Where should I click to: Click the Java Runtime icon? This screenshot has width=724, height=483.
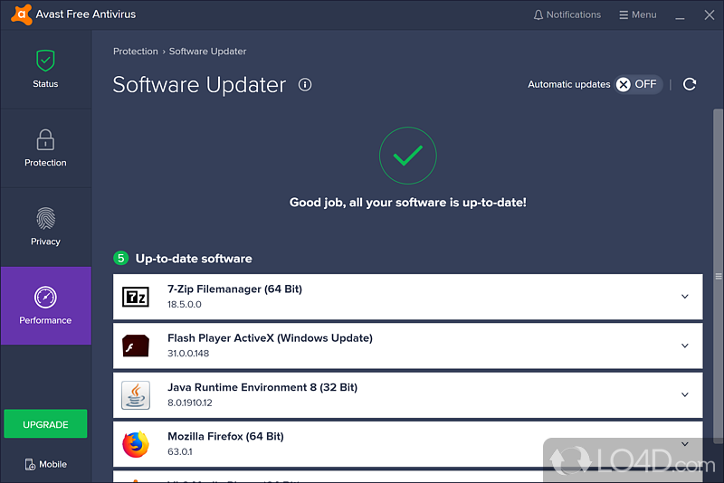[x=136, y=395]
